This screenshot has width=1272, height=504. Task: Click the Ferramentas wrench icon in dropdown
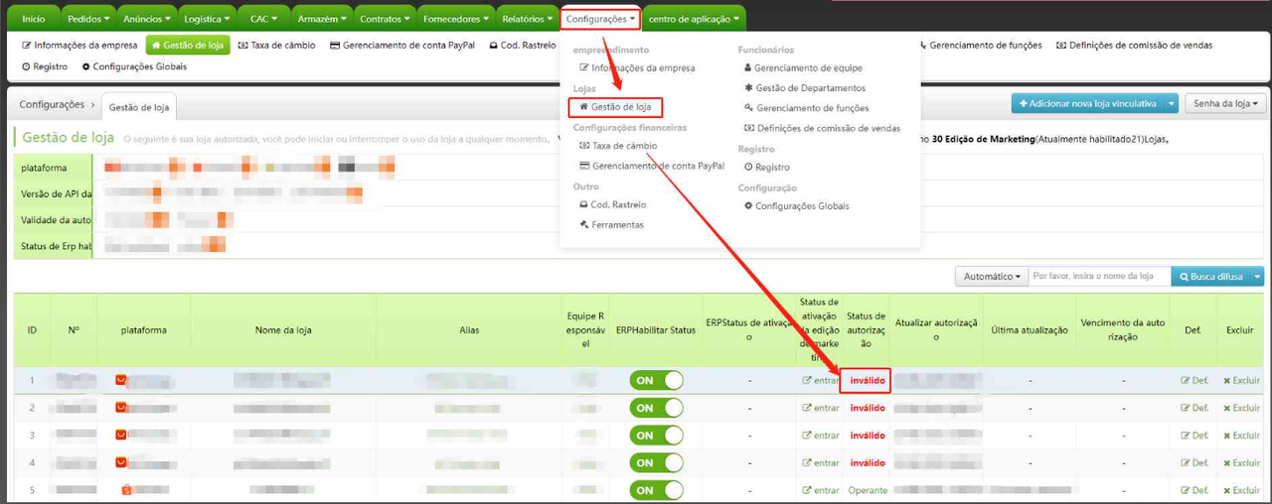(583, 225)
